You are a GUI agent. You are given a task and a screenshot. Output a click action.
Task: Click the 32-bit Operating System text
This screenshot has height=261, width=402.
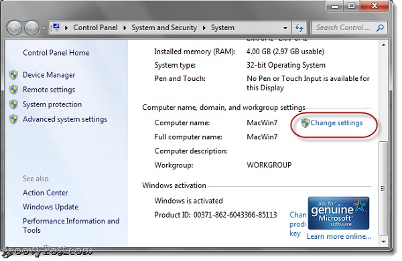pos(286,65)
